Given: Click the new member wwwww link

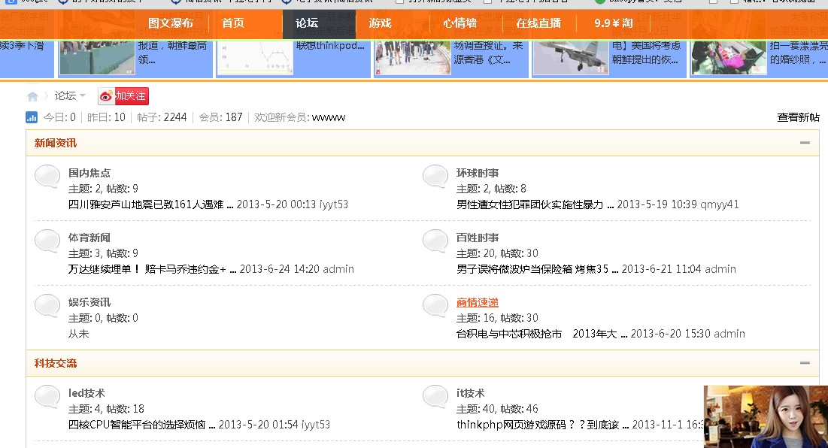Looking at the screenshot, I should click(326, 117).
